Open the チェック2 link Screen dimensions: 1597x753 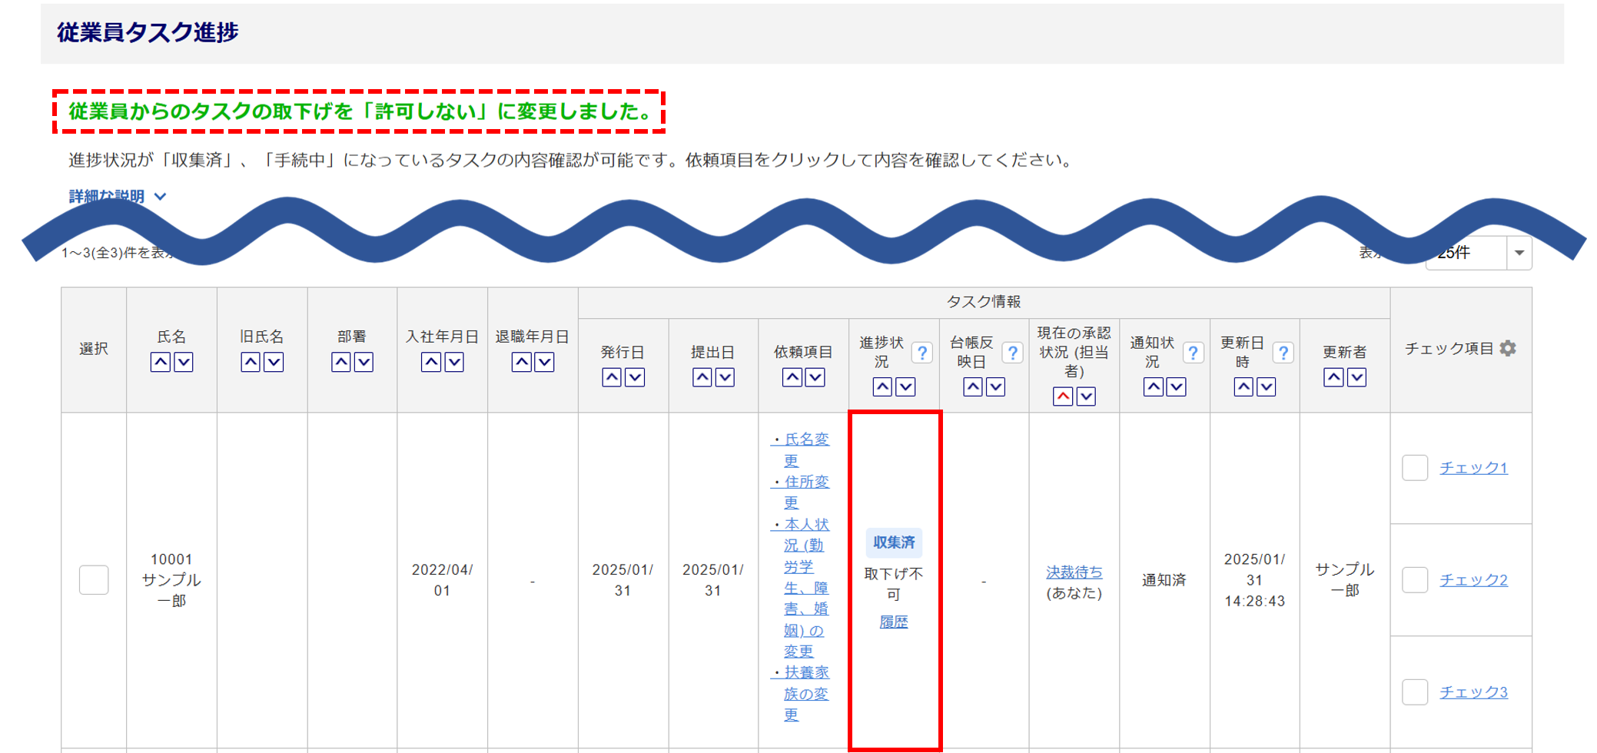[x=1473, y=579]
